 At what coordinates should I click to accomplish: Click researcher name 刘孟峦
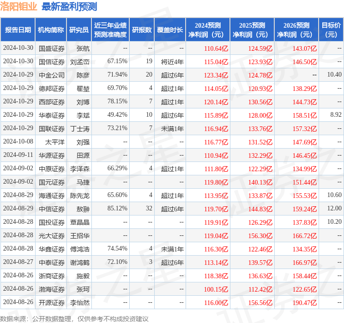(x=79, y=62)
